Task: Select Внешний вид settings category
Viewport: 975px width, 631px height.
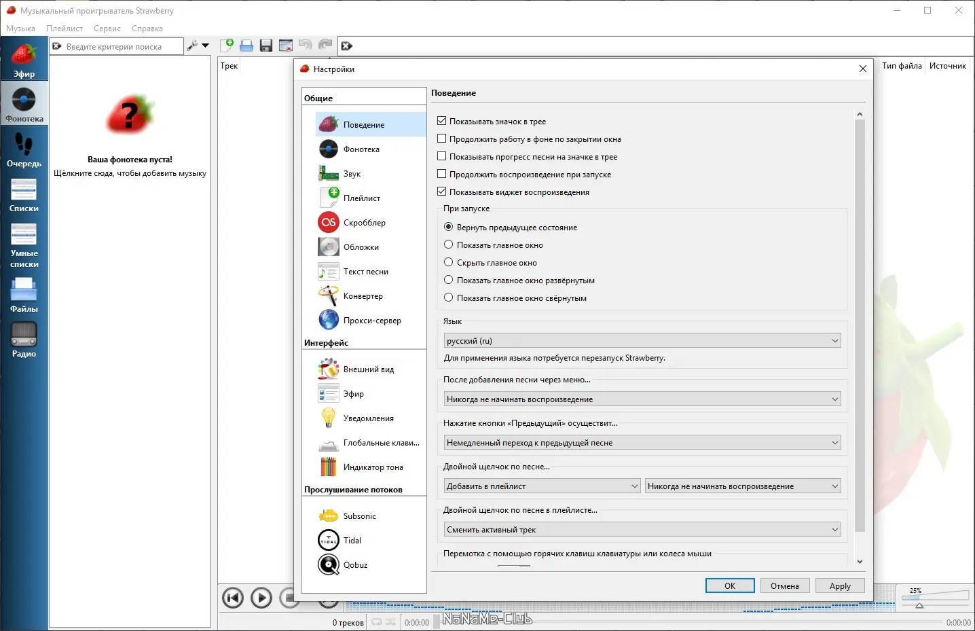Action: [x=371, y=369]
